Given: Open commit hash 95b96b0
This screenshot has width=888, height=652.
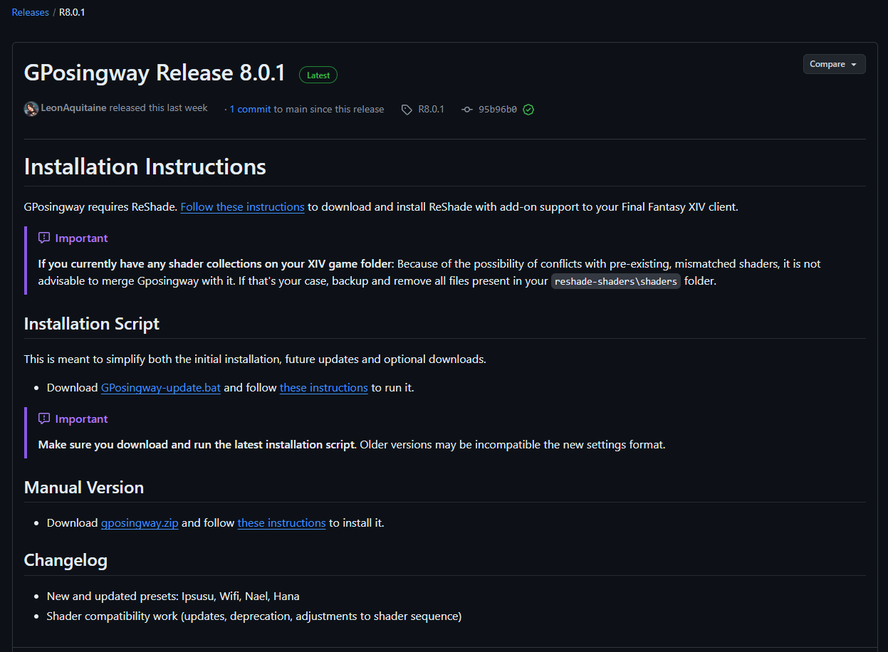Looking at the screenshot, I should click(498, 110).
